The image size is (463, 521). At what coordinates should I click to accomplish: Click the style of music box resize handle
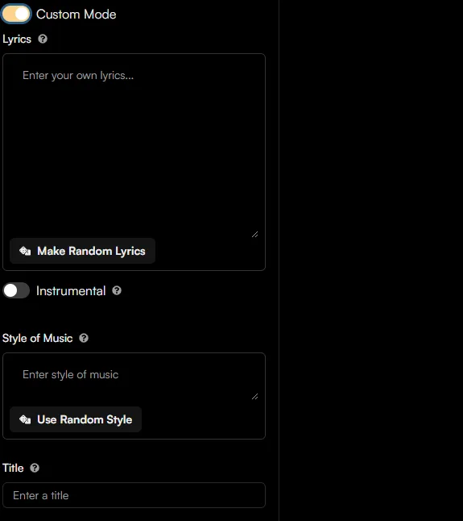click(x=254, y=397)
